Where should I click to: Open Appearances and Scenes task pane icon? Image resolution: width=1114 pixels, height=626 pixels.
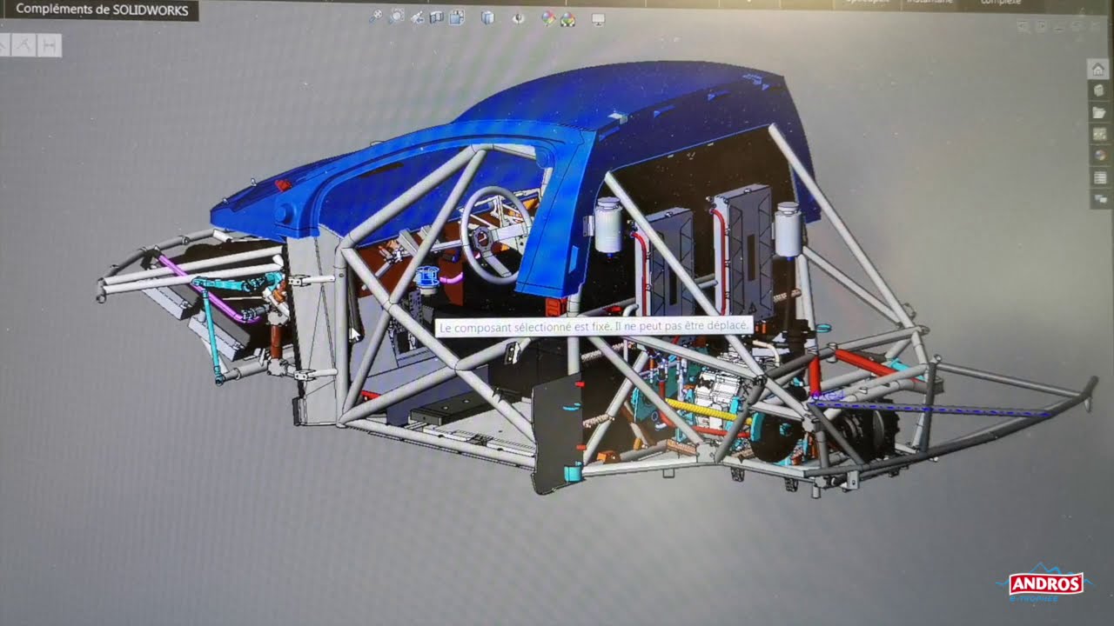coord(1100,156)
